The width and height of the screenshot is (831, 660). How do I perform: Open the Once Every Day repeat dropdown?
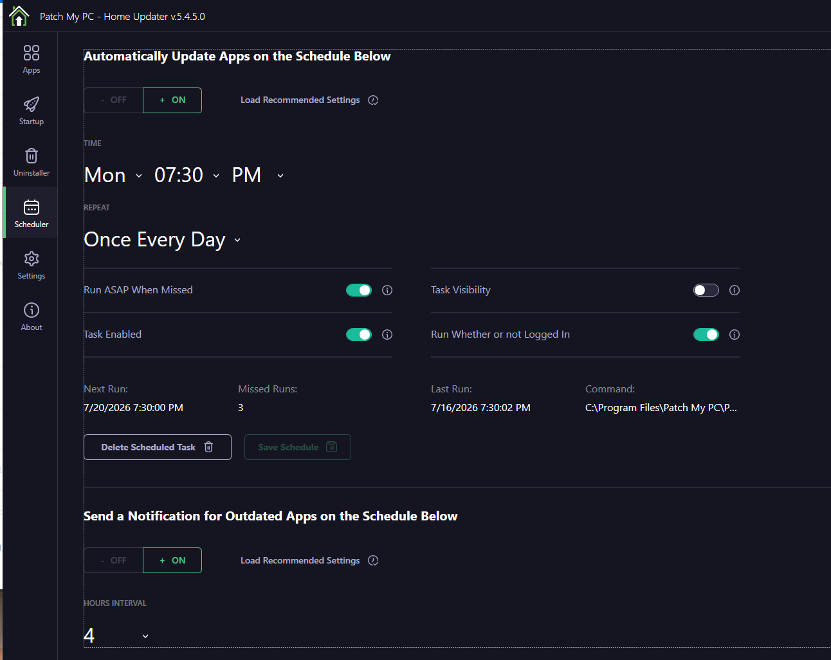(163, 239)
